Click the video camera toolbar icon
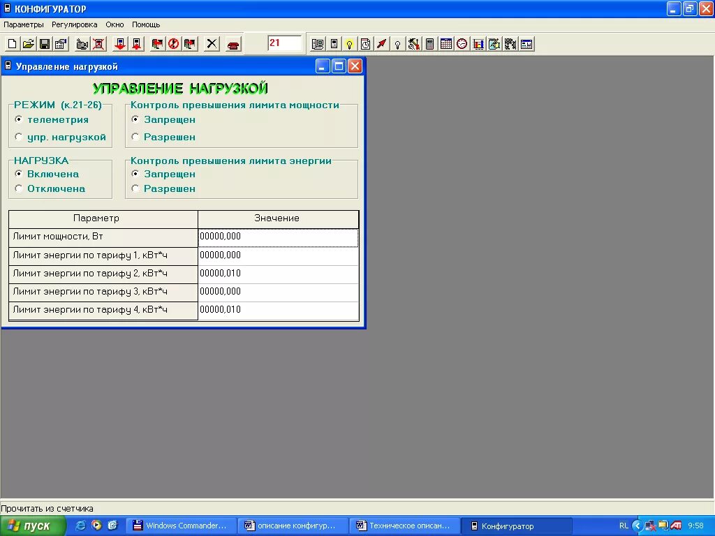The width and height of the screenshot is (715, 536). point(82,44)
